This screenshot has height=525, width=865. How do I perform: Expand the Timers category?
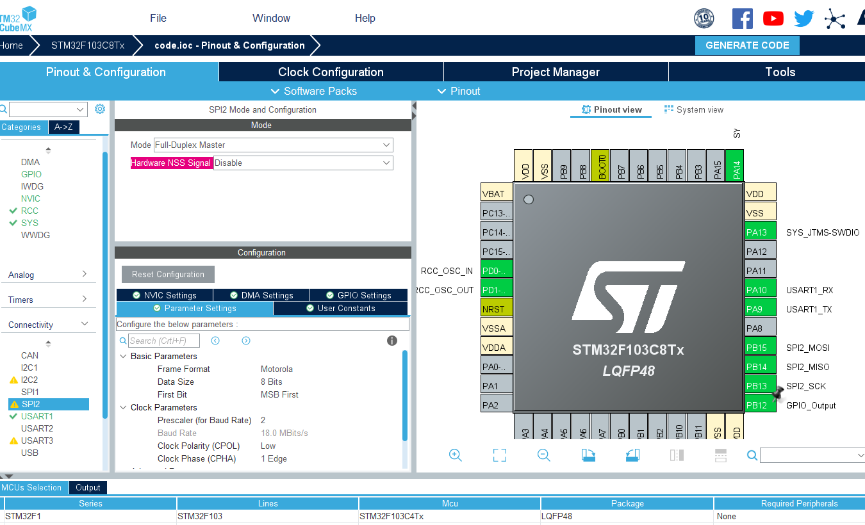(x=48, y=300)
